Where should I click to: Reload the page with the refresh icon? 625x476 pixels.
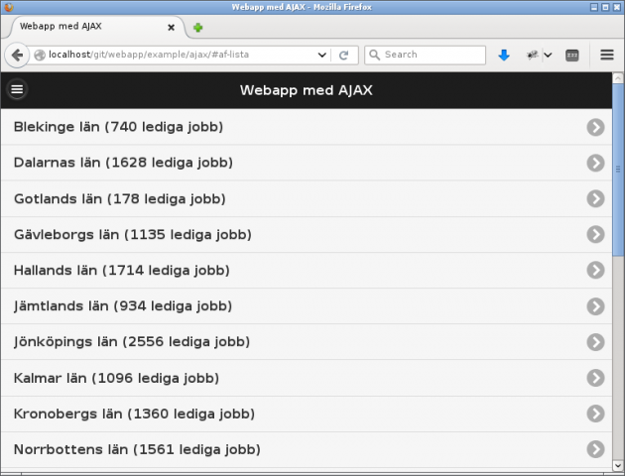point(343,55)
